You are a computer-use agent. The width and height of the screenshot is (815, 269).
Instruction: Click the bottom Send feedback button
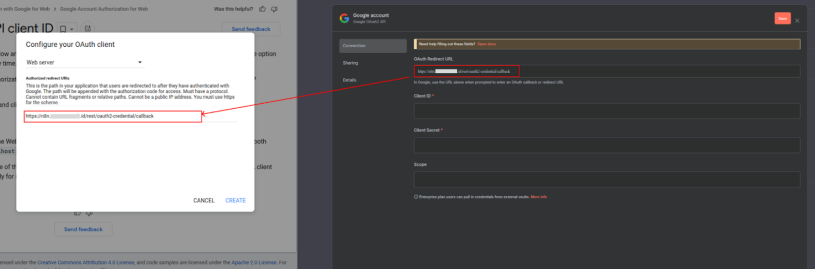click(x=83, y=229)
